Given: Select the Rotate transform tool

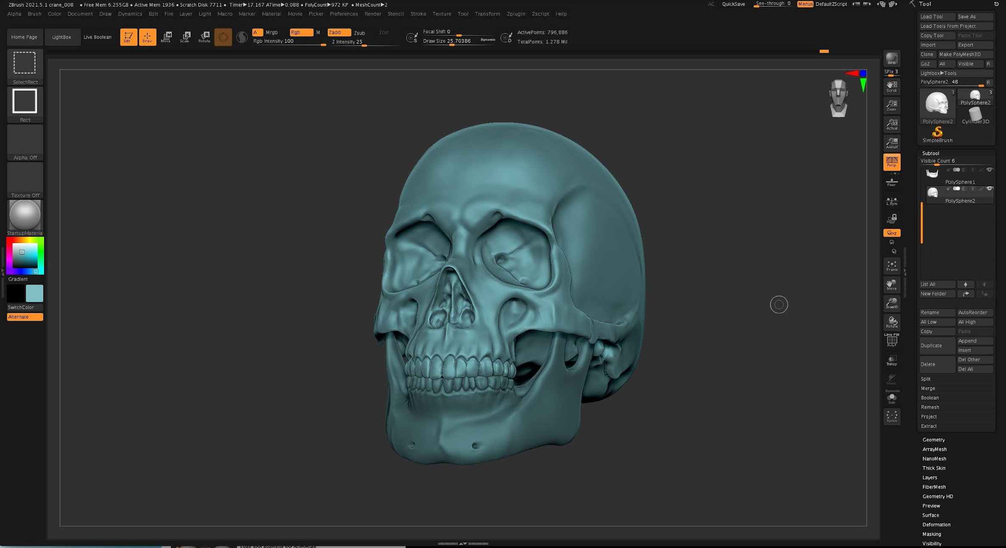Looking at the screenshot, I should pyautogui.click(x=204, y=37).
